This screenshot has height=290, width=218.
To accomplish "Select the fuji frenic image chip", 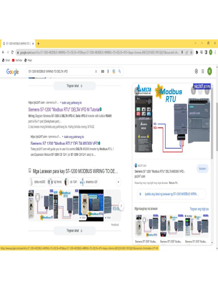I will (x=55, y=182).
